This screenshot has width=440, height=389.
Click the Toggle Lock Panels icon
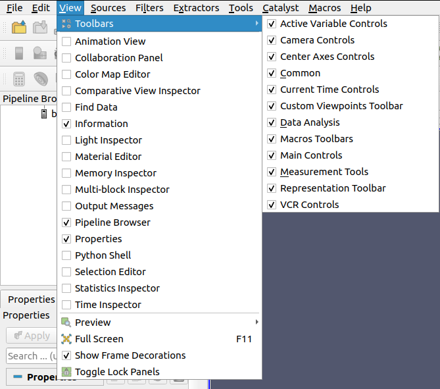click(x=66, y=372)
